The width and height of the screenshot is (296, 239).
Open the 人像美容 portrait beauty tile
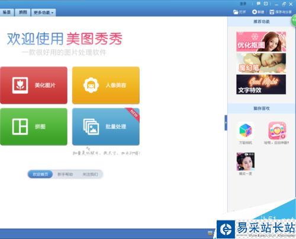tap(106, 85)
